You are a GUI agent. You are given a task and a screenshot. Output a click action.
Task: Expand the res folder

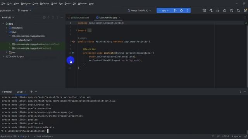(x=7, y=53)
